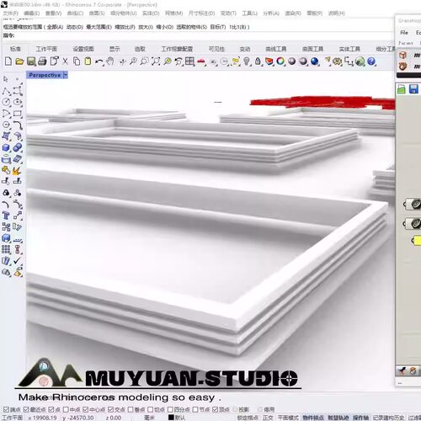Open the 毫米 units selector in status bar
This screenshot has width=421, height=421.
(x=149, y=418)
